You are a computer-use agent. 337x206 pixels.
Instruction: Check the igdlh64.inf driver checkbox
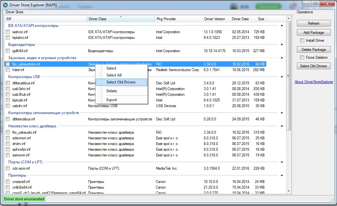[x=8, y=51]
